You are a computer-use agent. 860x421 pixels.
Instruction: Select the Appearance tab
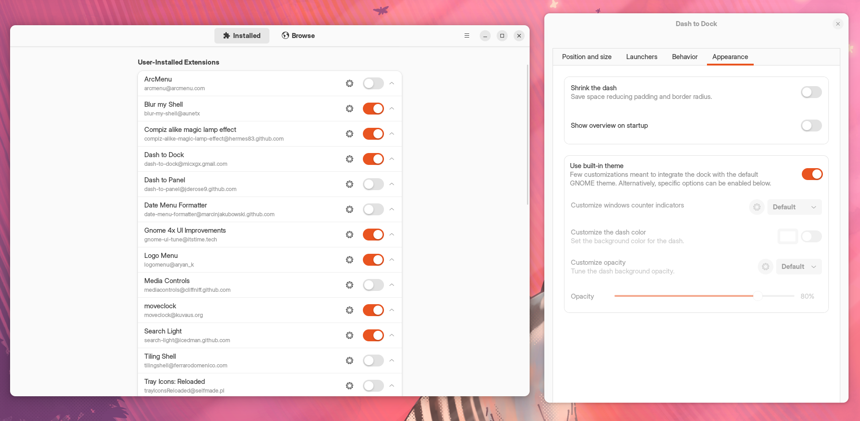pos(730,57)
